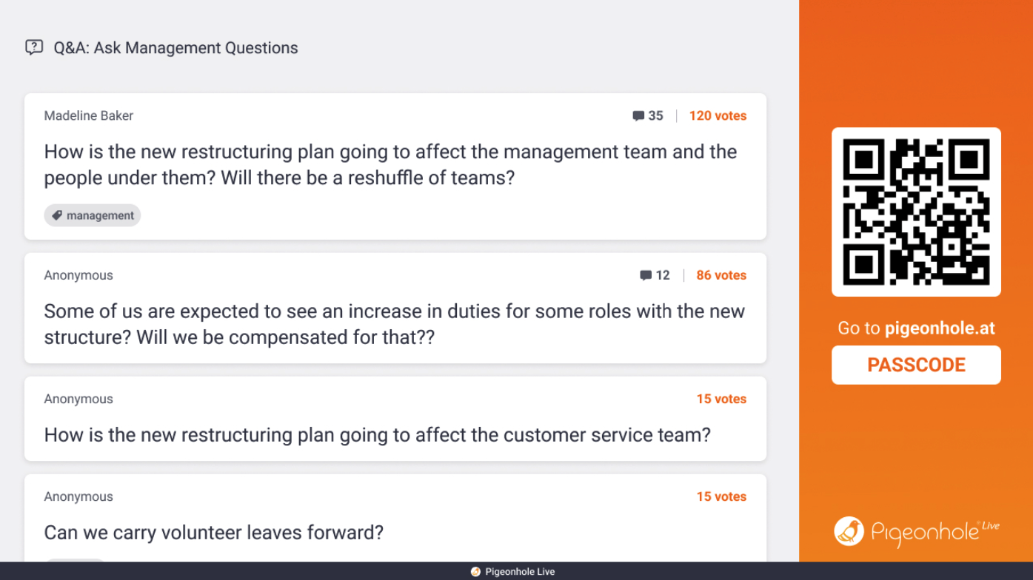
Task: Click comment bubble icon showing 12 comments
Action: pos(646,276)
